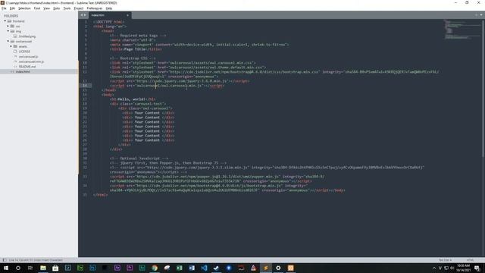Click the highlighted line 14 gutter number

point(85,86)
